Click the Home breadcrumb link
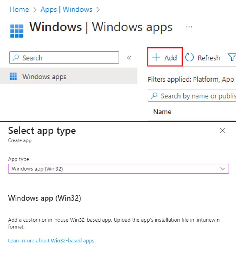The image size is (236, 258). pos(19,9)
